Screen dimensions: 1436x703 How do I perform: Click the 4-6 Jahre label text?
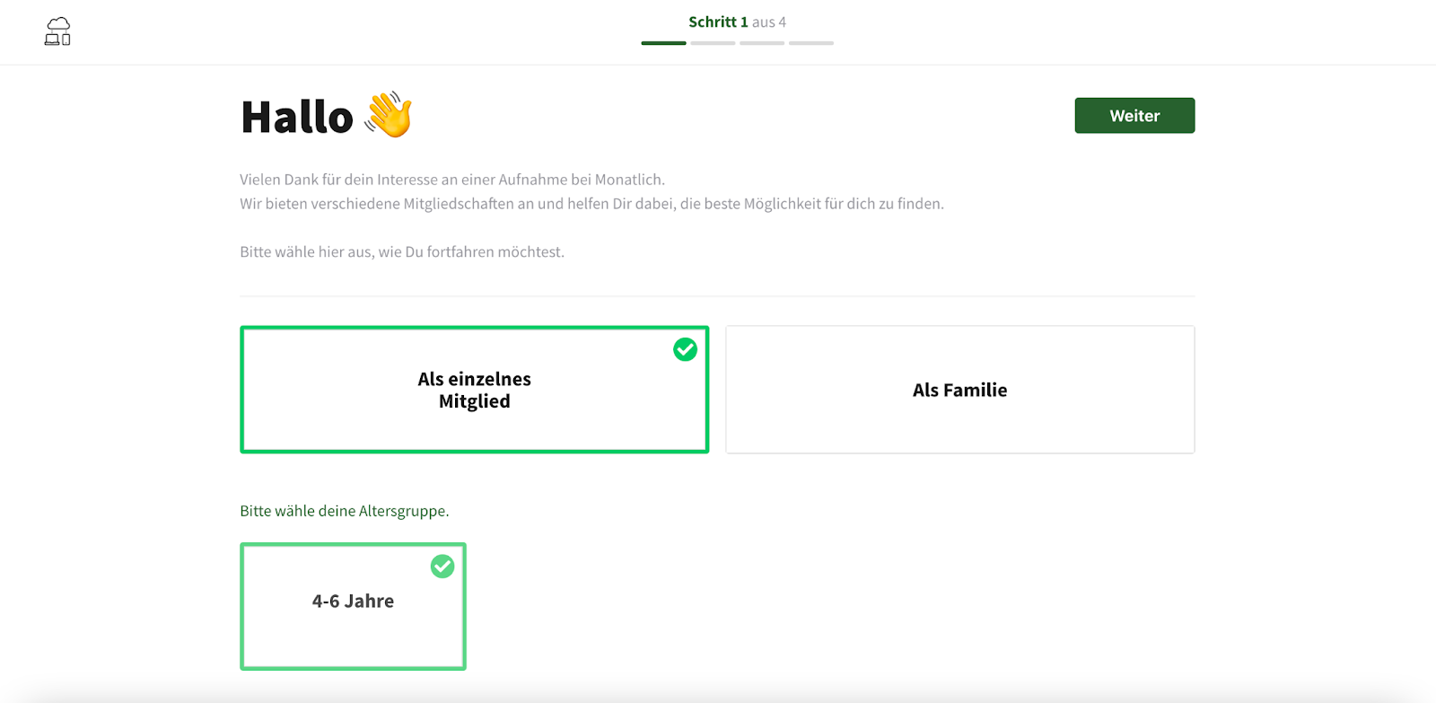(353, 602)
